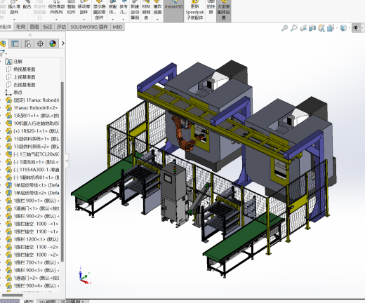Click the panel collapse handle on the divider
Image resolution: width=365 pixels, height=303 pixels.
pos(67,161)
